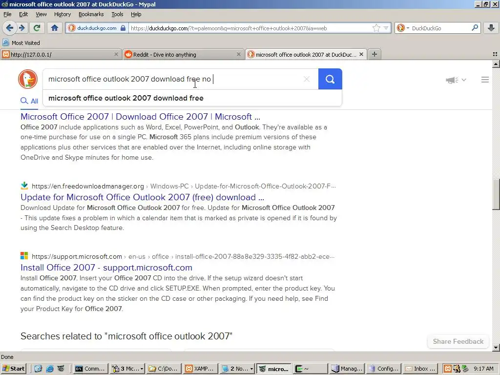500x375 pixels.
Task: Click the magnifier in the browser search box
Action: [475, 28]
